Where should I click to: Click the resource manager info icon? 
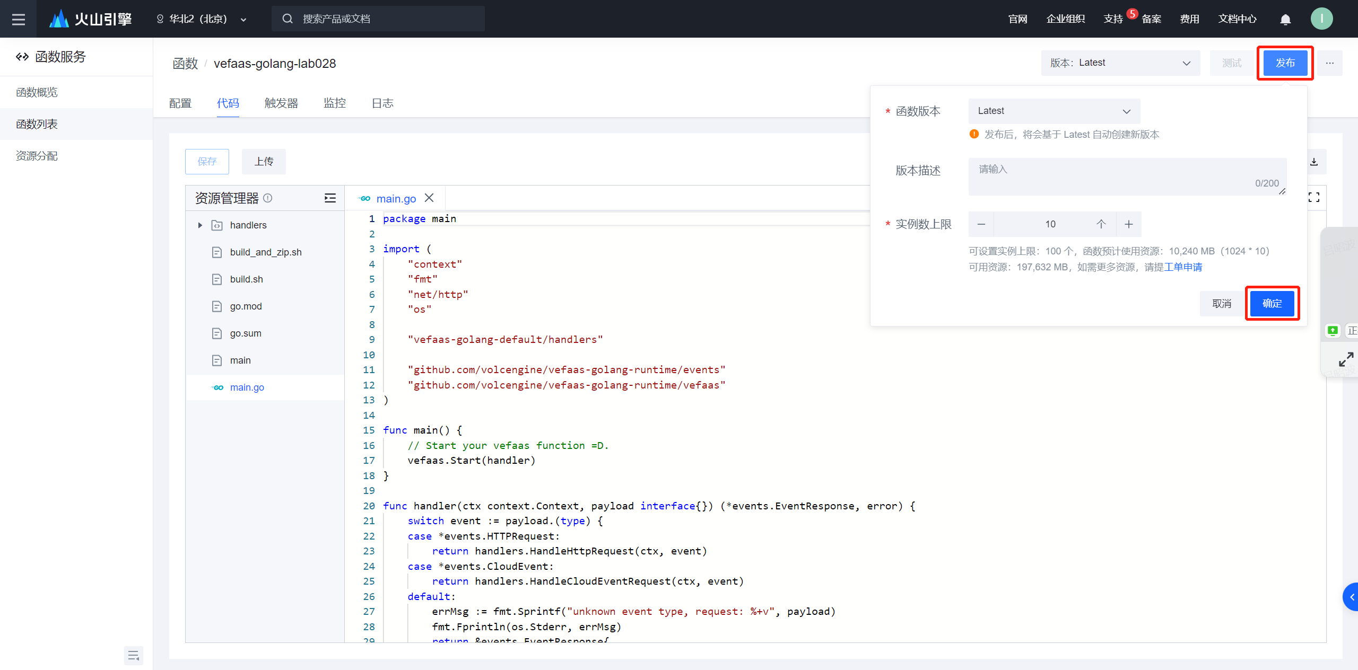(x=268, y=198)
